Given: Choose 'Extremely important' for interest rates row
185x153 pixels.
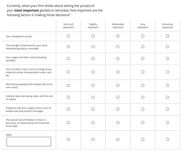Looking at the screenshot, I should pos(167,97).
